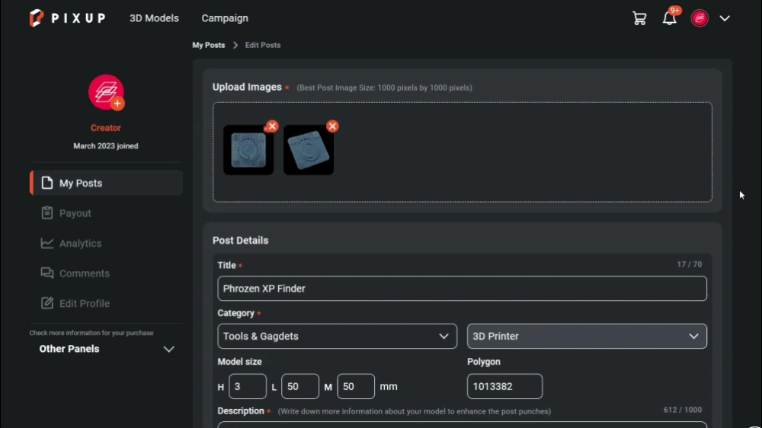This screenshot has width=762, height=428.
Task: Click the Creator role label
Action: coord(105,128)
